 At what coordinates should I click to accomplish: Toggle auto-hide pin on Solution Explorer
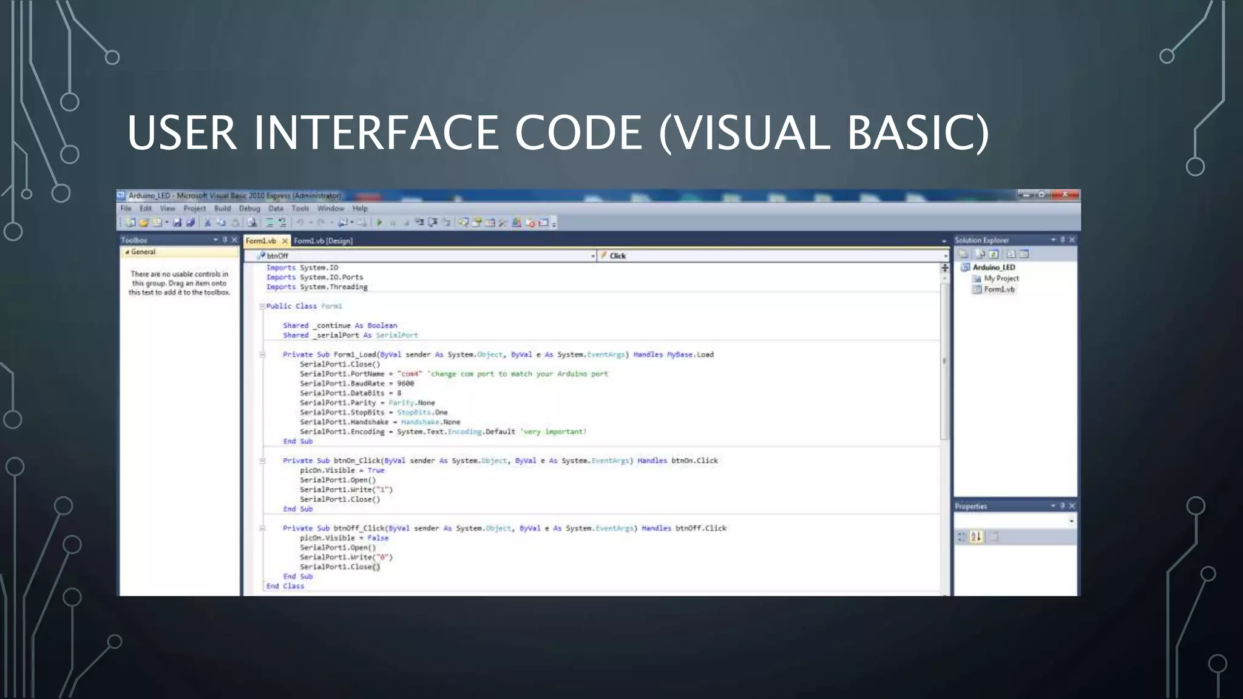coord(1062,240)
